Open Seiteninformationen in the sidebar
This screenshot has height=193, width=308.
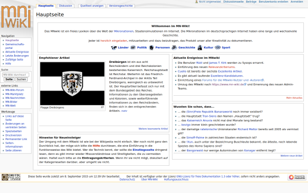point(14,145)
